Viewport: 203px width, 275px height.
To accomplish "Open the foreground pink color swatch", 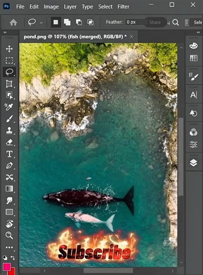I will [7, 267].
